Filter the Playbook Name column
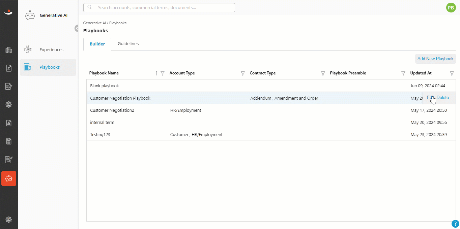Image resolution: width=460 pixels, height=229 pixels. click(x=163, y=73)
